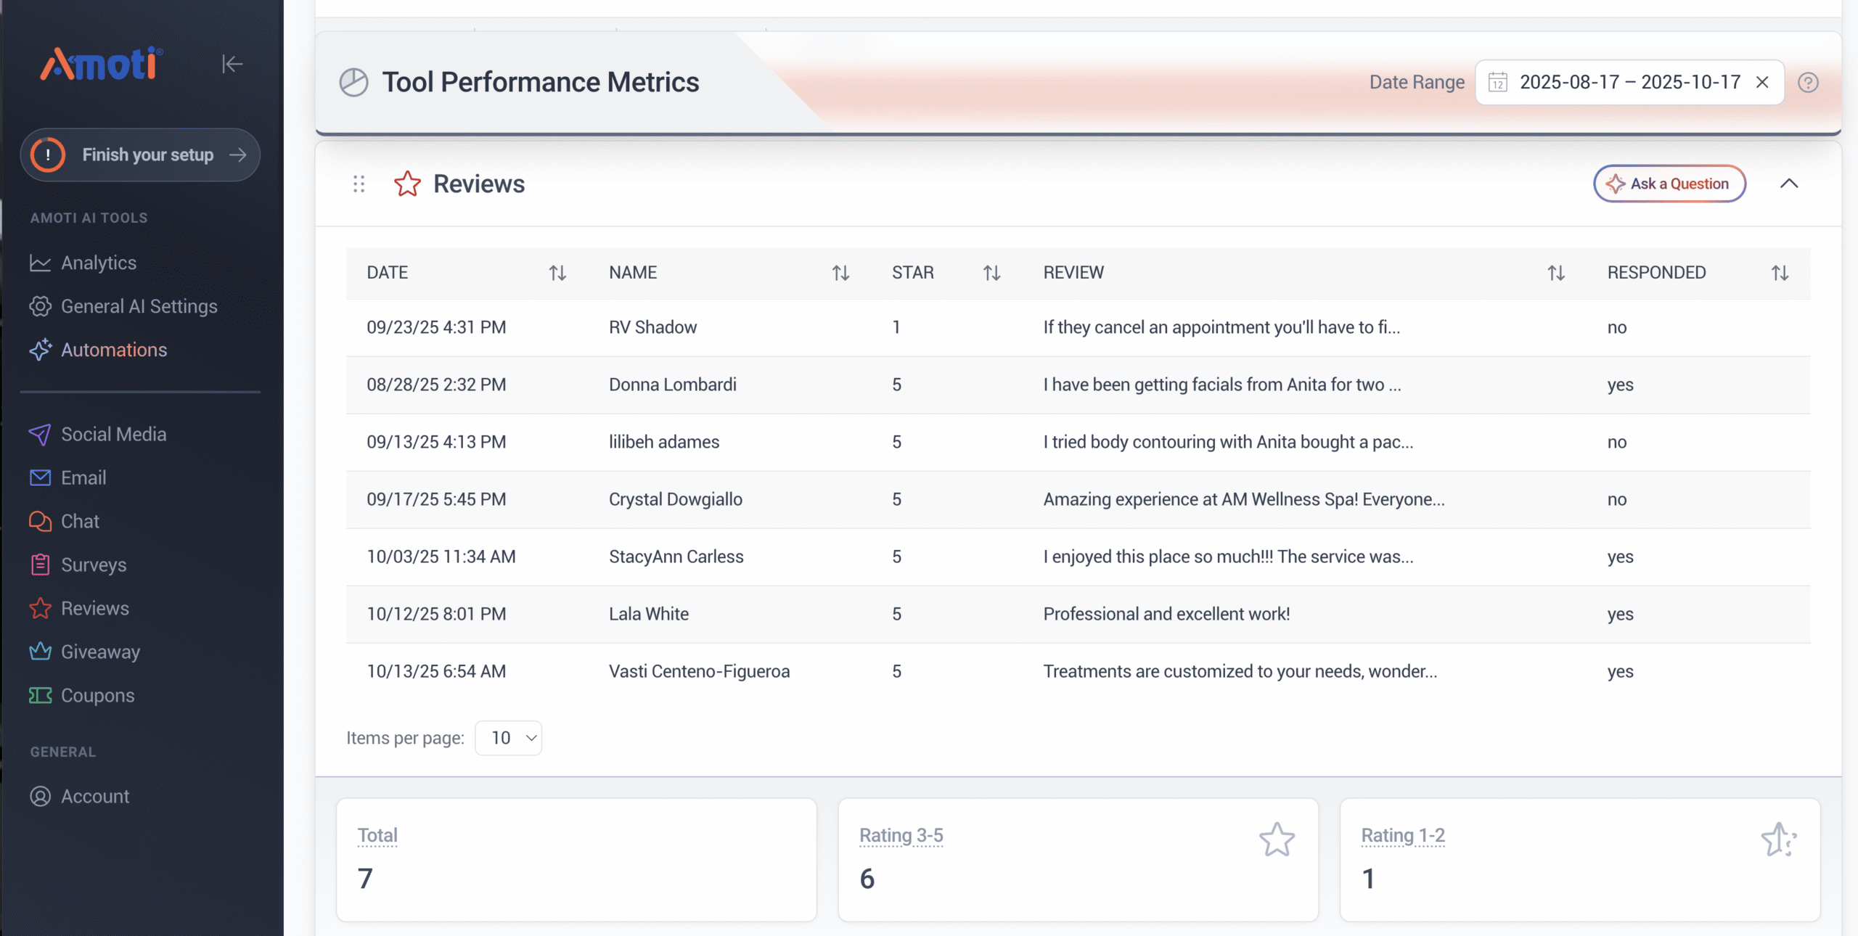Collapse the sidebar with arrow icon
This screenshot has height=936, width=1858.
(232, 65)
